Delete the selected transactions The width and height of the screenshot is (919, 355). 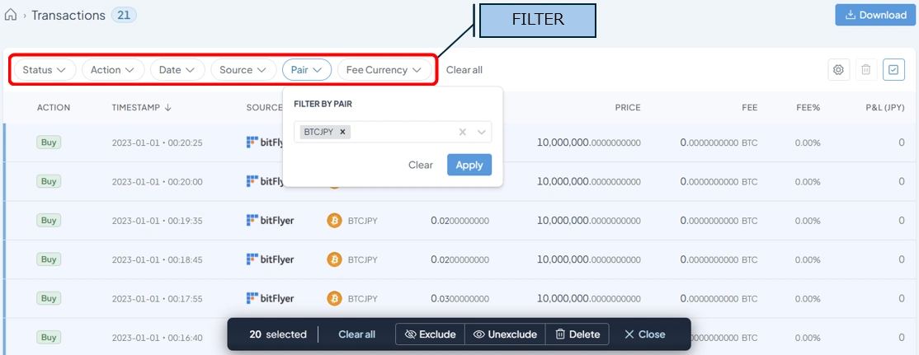577,334
